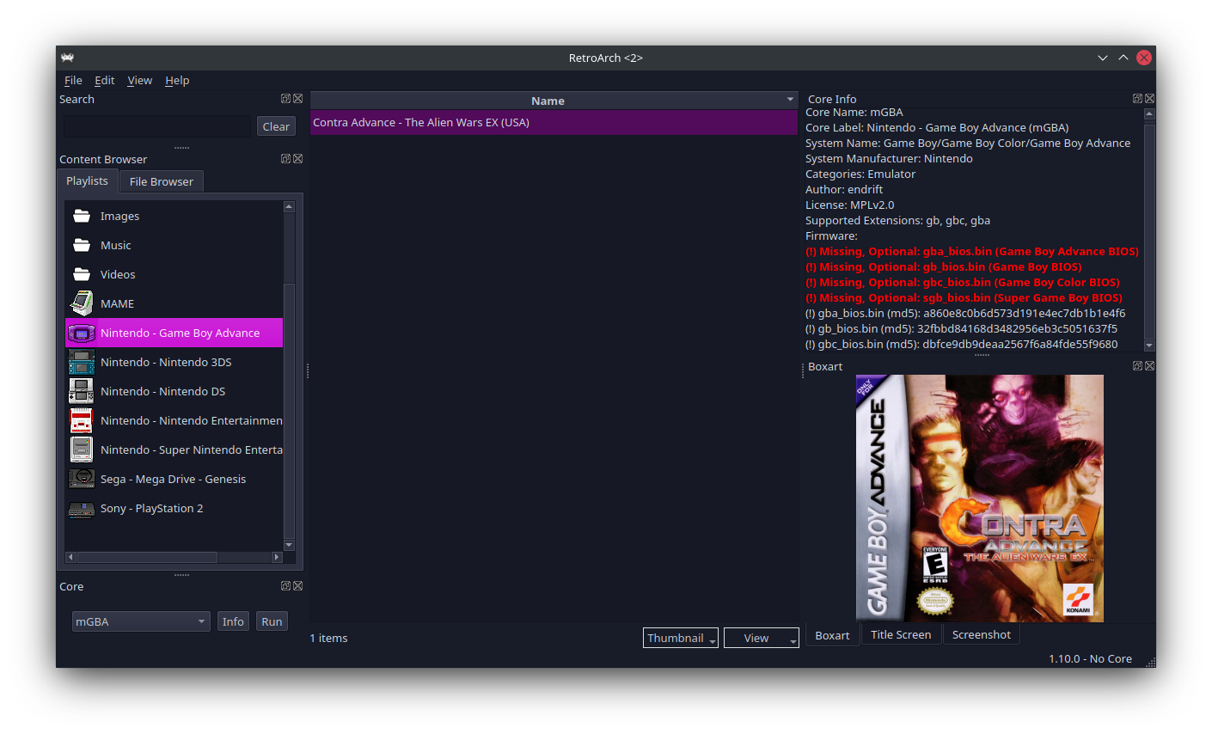This screenshot has width=1212, height=734.
Task: Click the MAME arcade cabinet icon
Action: pyautogui.click(x=82, y=303)
